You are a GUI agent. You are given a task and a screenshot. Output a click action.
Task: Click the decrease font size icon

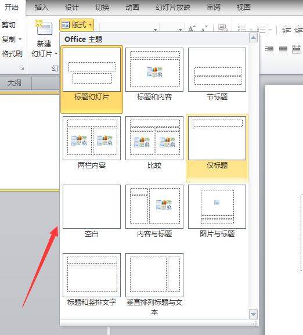click(204, 28)
